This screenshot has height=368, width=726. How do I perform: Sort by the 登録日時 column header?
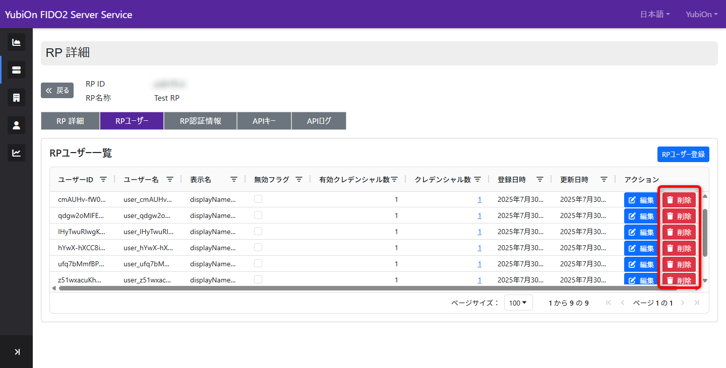tap(512, 179)
